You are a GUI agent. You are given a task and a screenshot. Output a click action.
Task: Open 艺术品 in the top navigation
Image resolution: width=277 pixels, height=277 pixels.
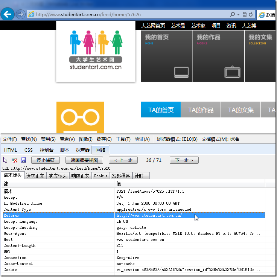(x=178, y=26)
